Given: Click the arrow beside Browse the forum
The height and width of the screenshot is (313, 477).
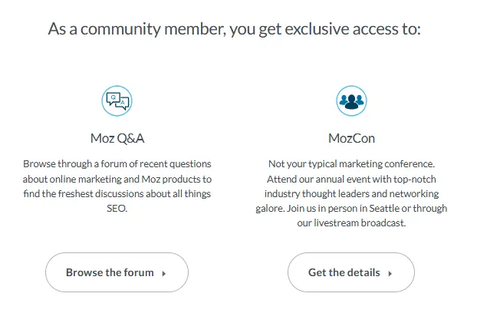Looking at the screenshot, I should pyautogui.click(x=164, y=273).
